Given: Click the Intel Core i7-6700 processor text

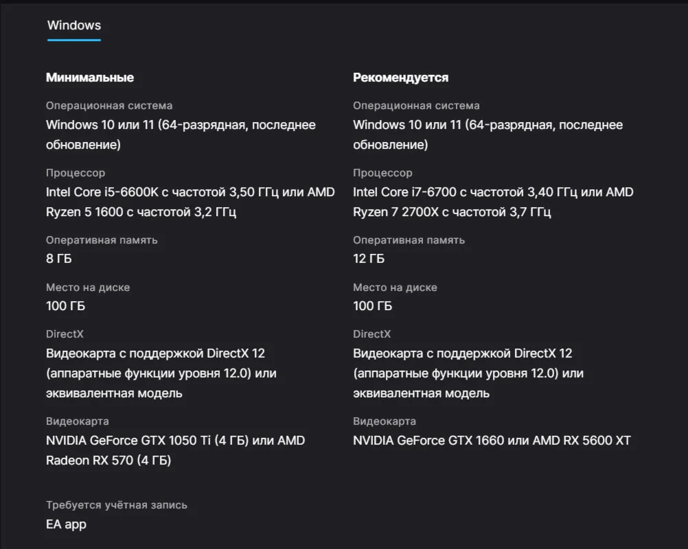Looking at the screenshot, I should (x=409, y=192).
